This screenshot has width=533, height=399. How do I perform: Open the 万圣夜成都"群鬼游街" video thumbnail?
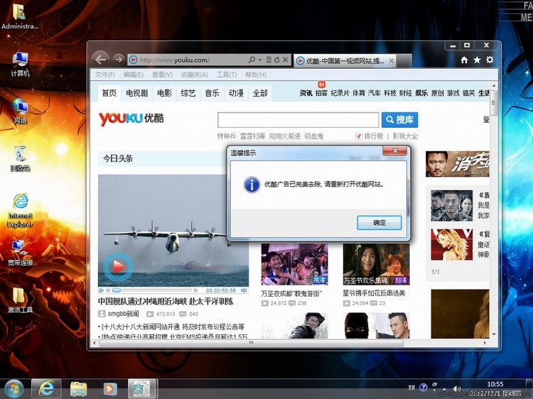[x=294, y=265]
